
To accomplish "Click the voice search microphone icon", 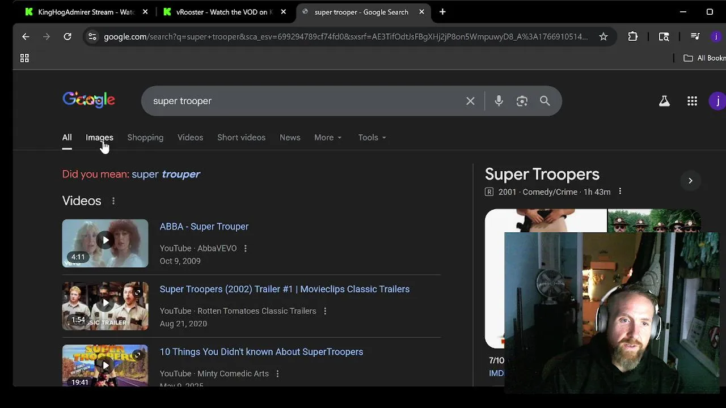I will click(499, 101).
